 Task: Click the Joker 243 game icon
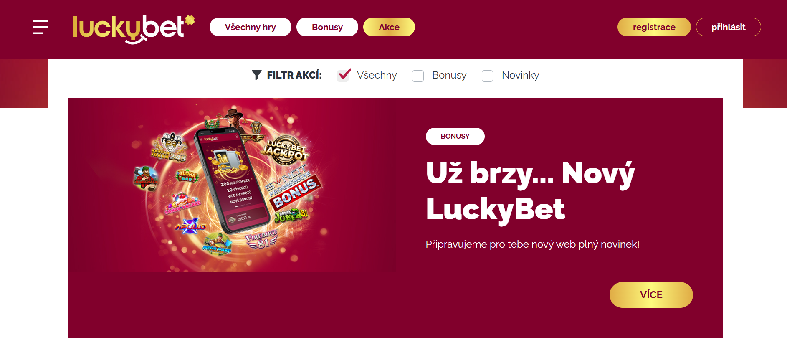[169, 148]
